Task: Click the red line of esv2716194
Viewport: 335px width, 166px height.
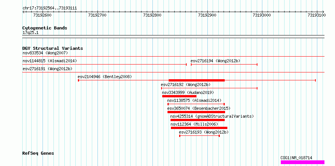Action: tap(224, 65)
